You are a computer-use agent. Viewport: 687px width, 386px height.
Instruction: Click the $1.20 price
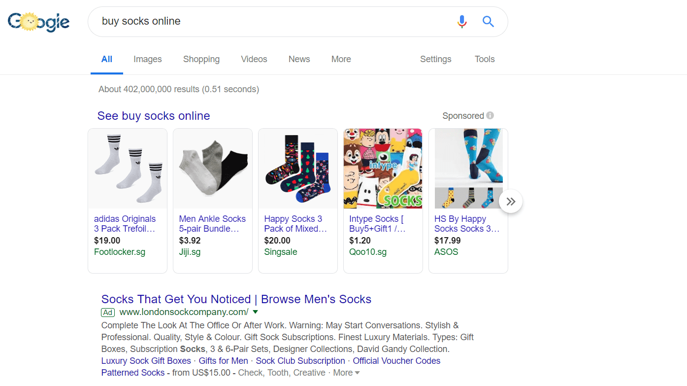tap(360, 241)
